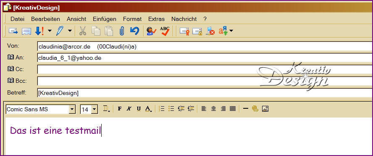Click into the Betreff subject field

click(x=205, y=93)
